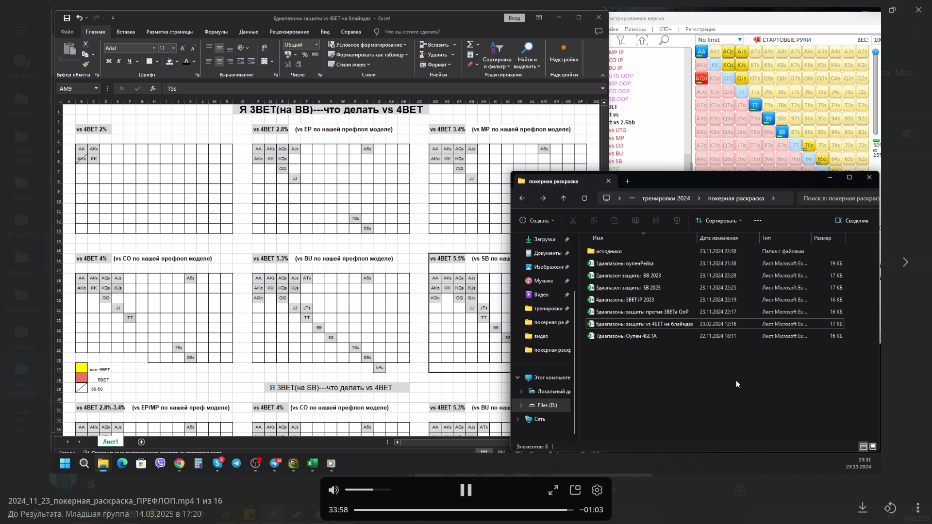Click the insert function fx icon
The height and width of the screenshot is (524, 932).
click(153, 89)
